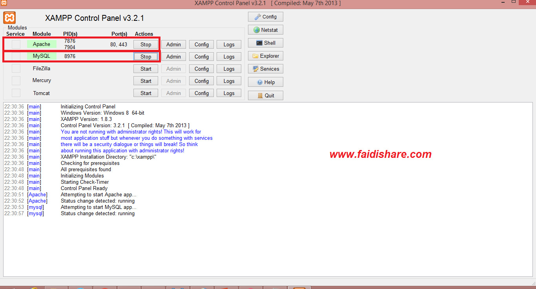Toggle the Tomcat service checkbox
This screenshot has height=289, width=536.
click(16, 93)
